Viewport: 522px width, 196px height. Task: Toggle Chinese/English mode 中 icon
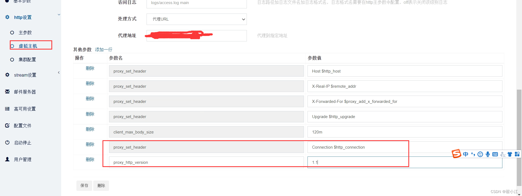(x=466, y=154)
